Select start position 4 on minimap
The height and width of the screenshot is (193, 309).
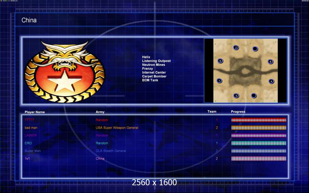pyautogui.click(x=271, y=81)
